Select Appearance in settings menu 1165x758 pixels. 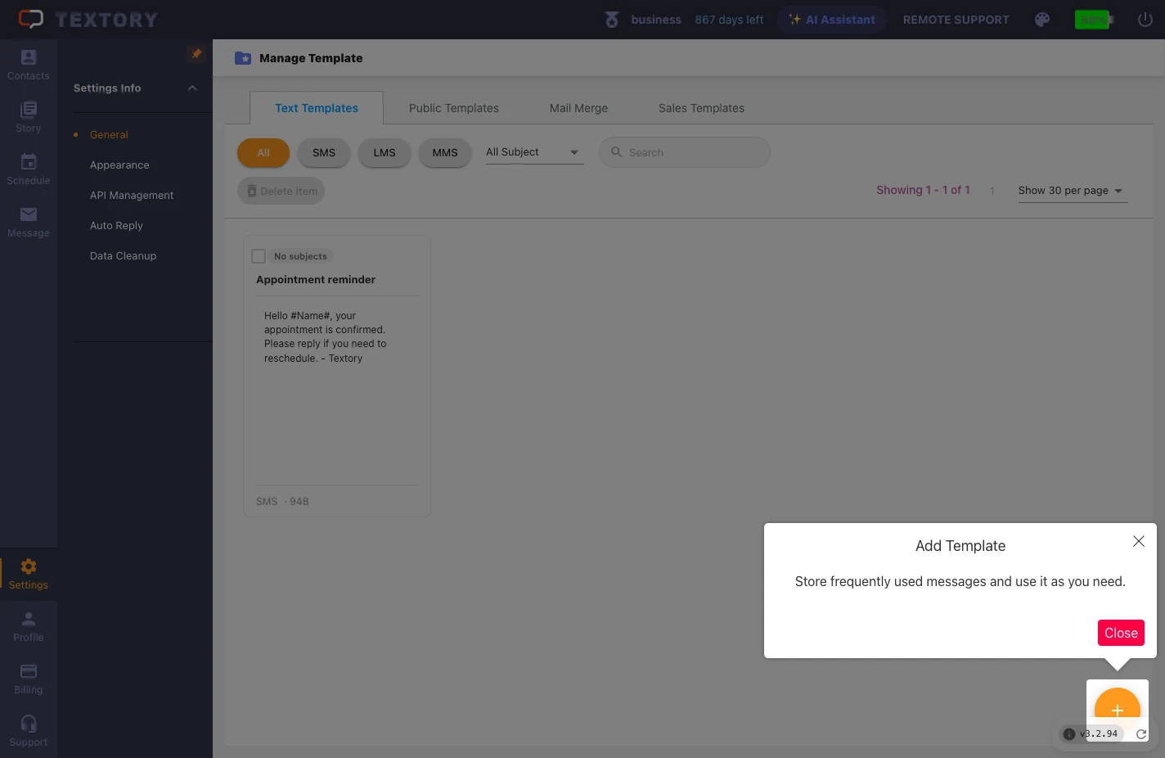click(119, 165)
